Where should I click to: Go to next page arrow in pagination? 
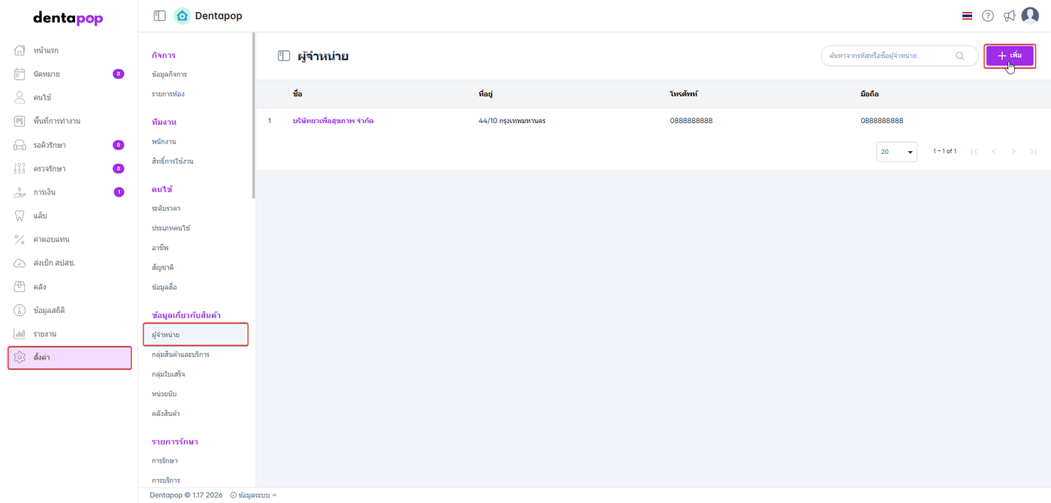(x=1013, y=152)
